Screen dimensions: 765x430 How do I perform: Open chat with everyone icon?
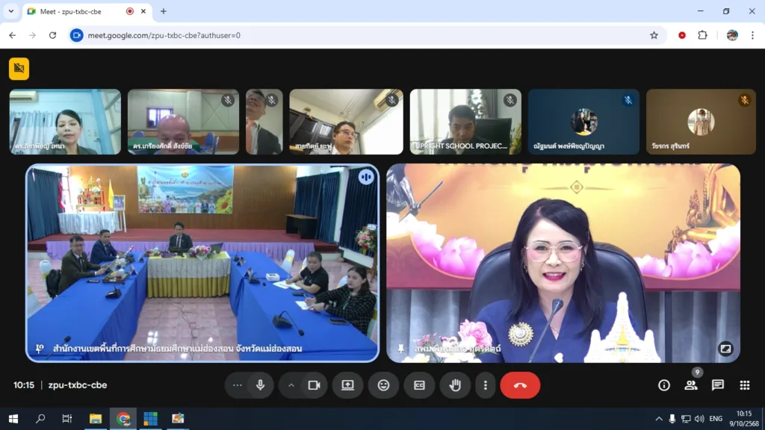coord(717,385)
